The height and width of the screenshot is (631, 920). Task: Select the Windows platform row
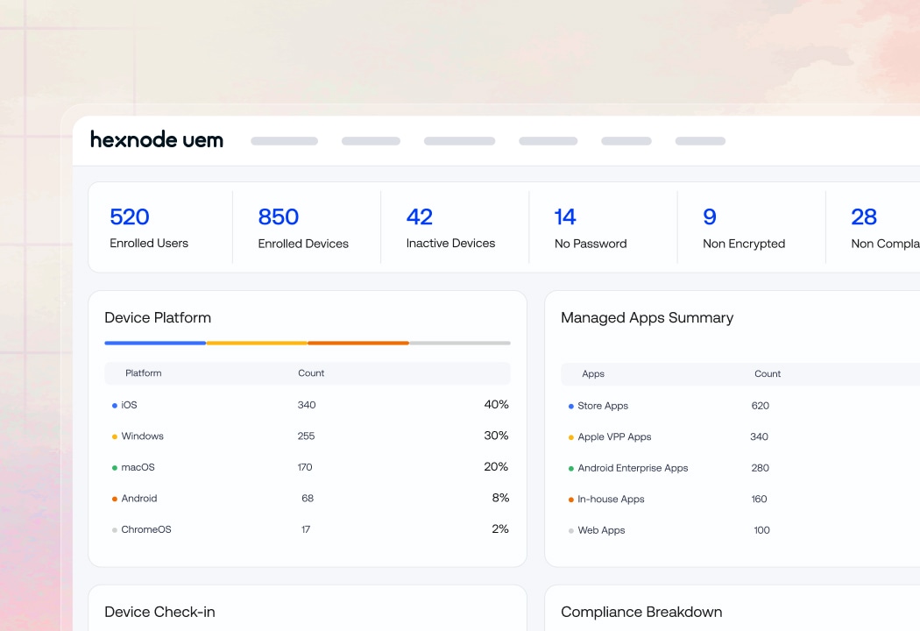tap(308, 436)
